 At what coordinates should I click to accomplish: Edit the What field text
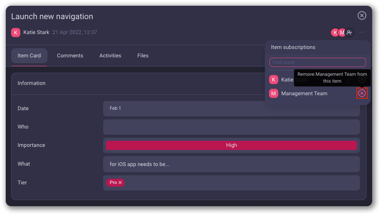tap(231, 164)
